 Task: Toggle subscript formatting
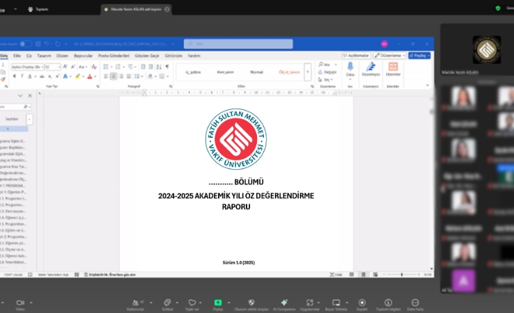coord(50,76)
